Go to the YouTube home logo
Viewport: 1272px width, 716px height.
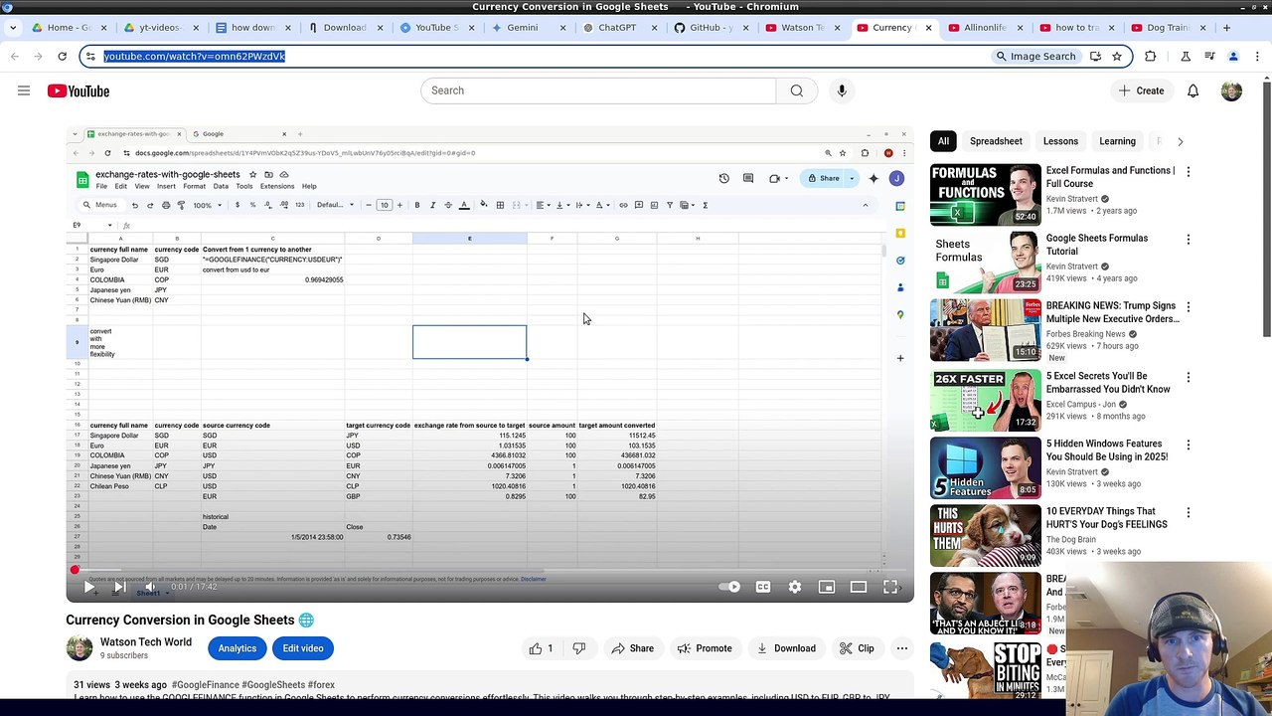pyautogui.click(x=78, y=90)
